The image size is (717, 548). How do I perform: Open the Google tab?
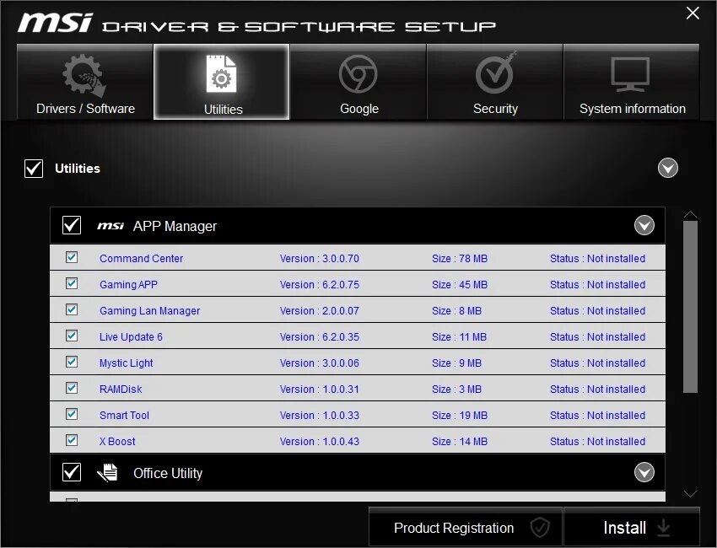358,82
